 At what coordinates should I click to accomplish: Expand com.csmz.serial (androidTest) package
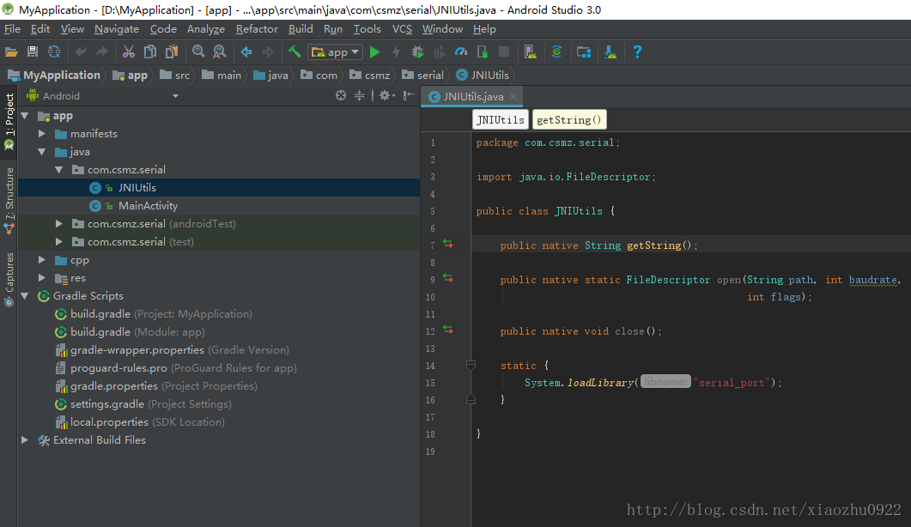[x=58, y=224]
